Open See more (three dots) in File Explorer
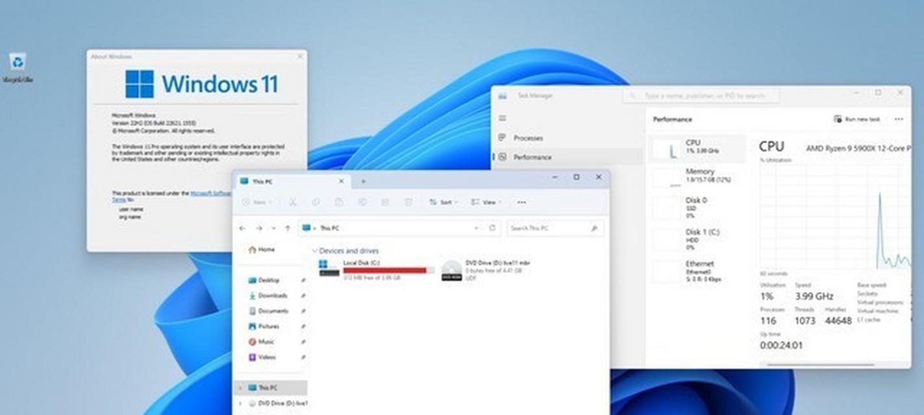This screenshot has width=924, height=415. 521,202
